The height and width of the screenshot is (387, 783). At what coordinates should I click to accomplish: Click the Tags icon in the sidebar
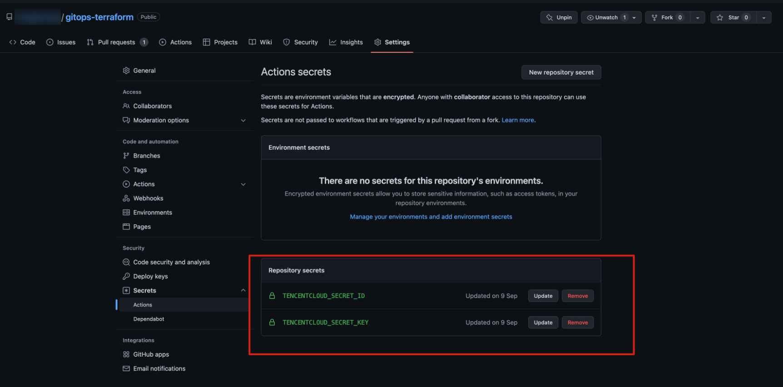pos(126,170)
